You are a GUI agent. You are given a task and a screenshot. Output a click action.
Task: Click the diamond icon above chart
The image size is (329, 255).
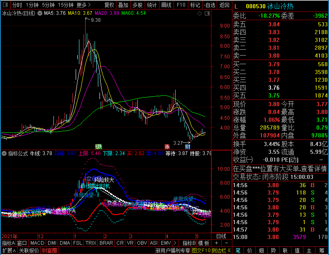pos(200,14)
